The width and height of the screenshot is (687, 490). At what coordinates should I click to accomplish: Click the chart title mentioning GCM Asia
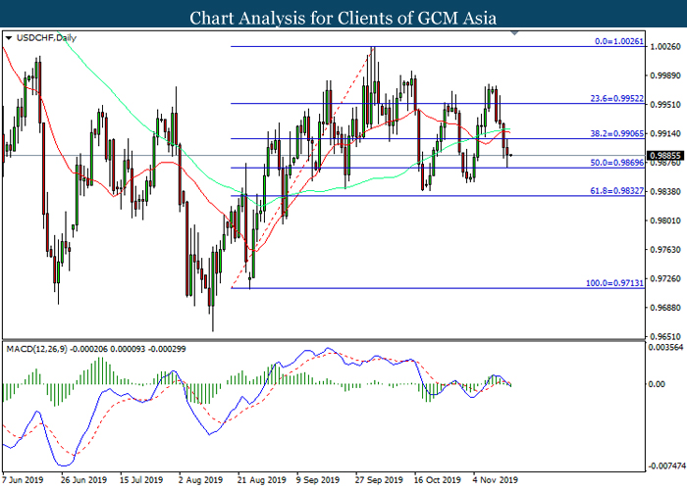tap(343, 17)
